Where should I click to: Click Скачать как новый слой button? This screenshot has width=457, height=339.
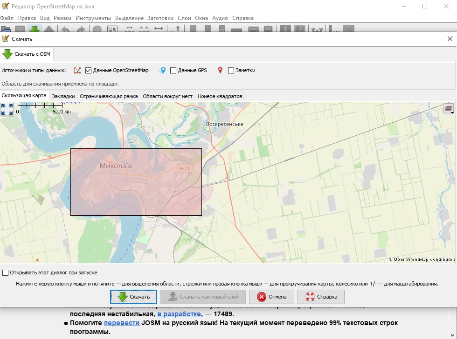point(203,297)
